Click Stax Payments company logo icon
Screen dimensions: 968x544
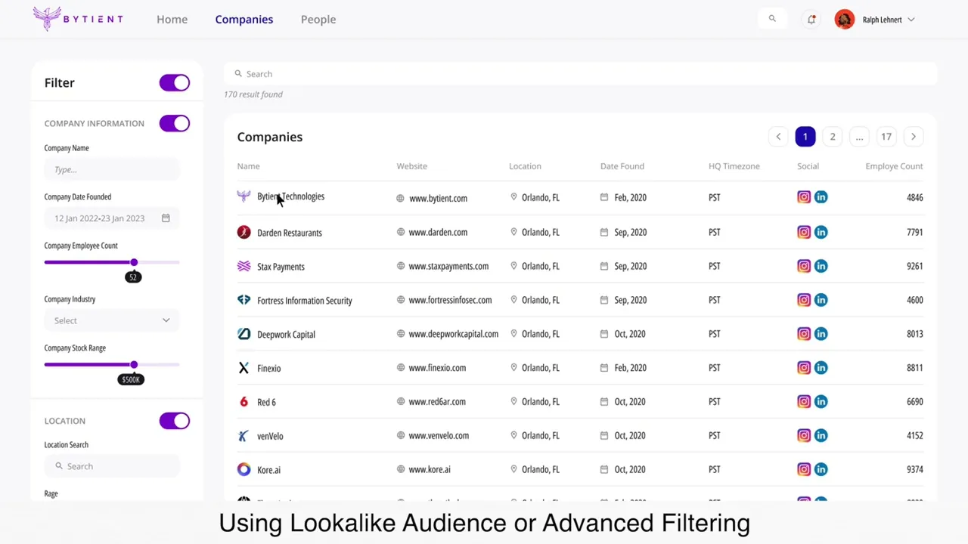point(244,266)
